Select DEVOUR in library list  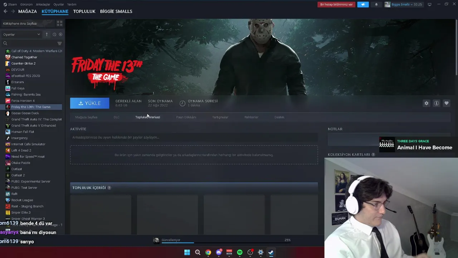click(18, 70)
